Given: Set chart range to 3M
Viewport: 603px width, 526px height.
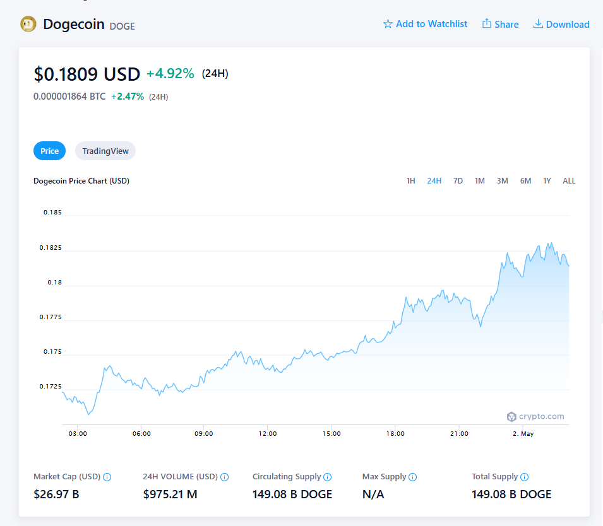Looking at the screenshot, I should click(502, 180).
